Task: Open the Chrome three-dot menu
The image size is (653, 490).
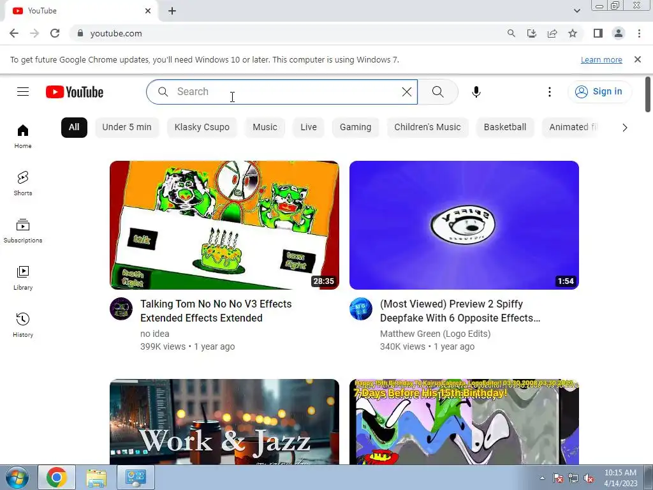Action: (639, 33)
